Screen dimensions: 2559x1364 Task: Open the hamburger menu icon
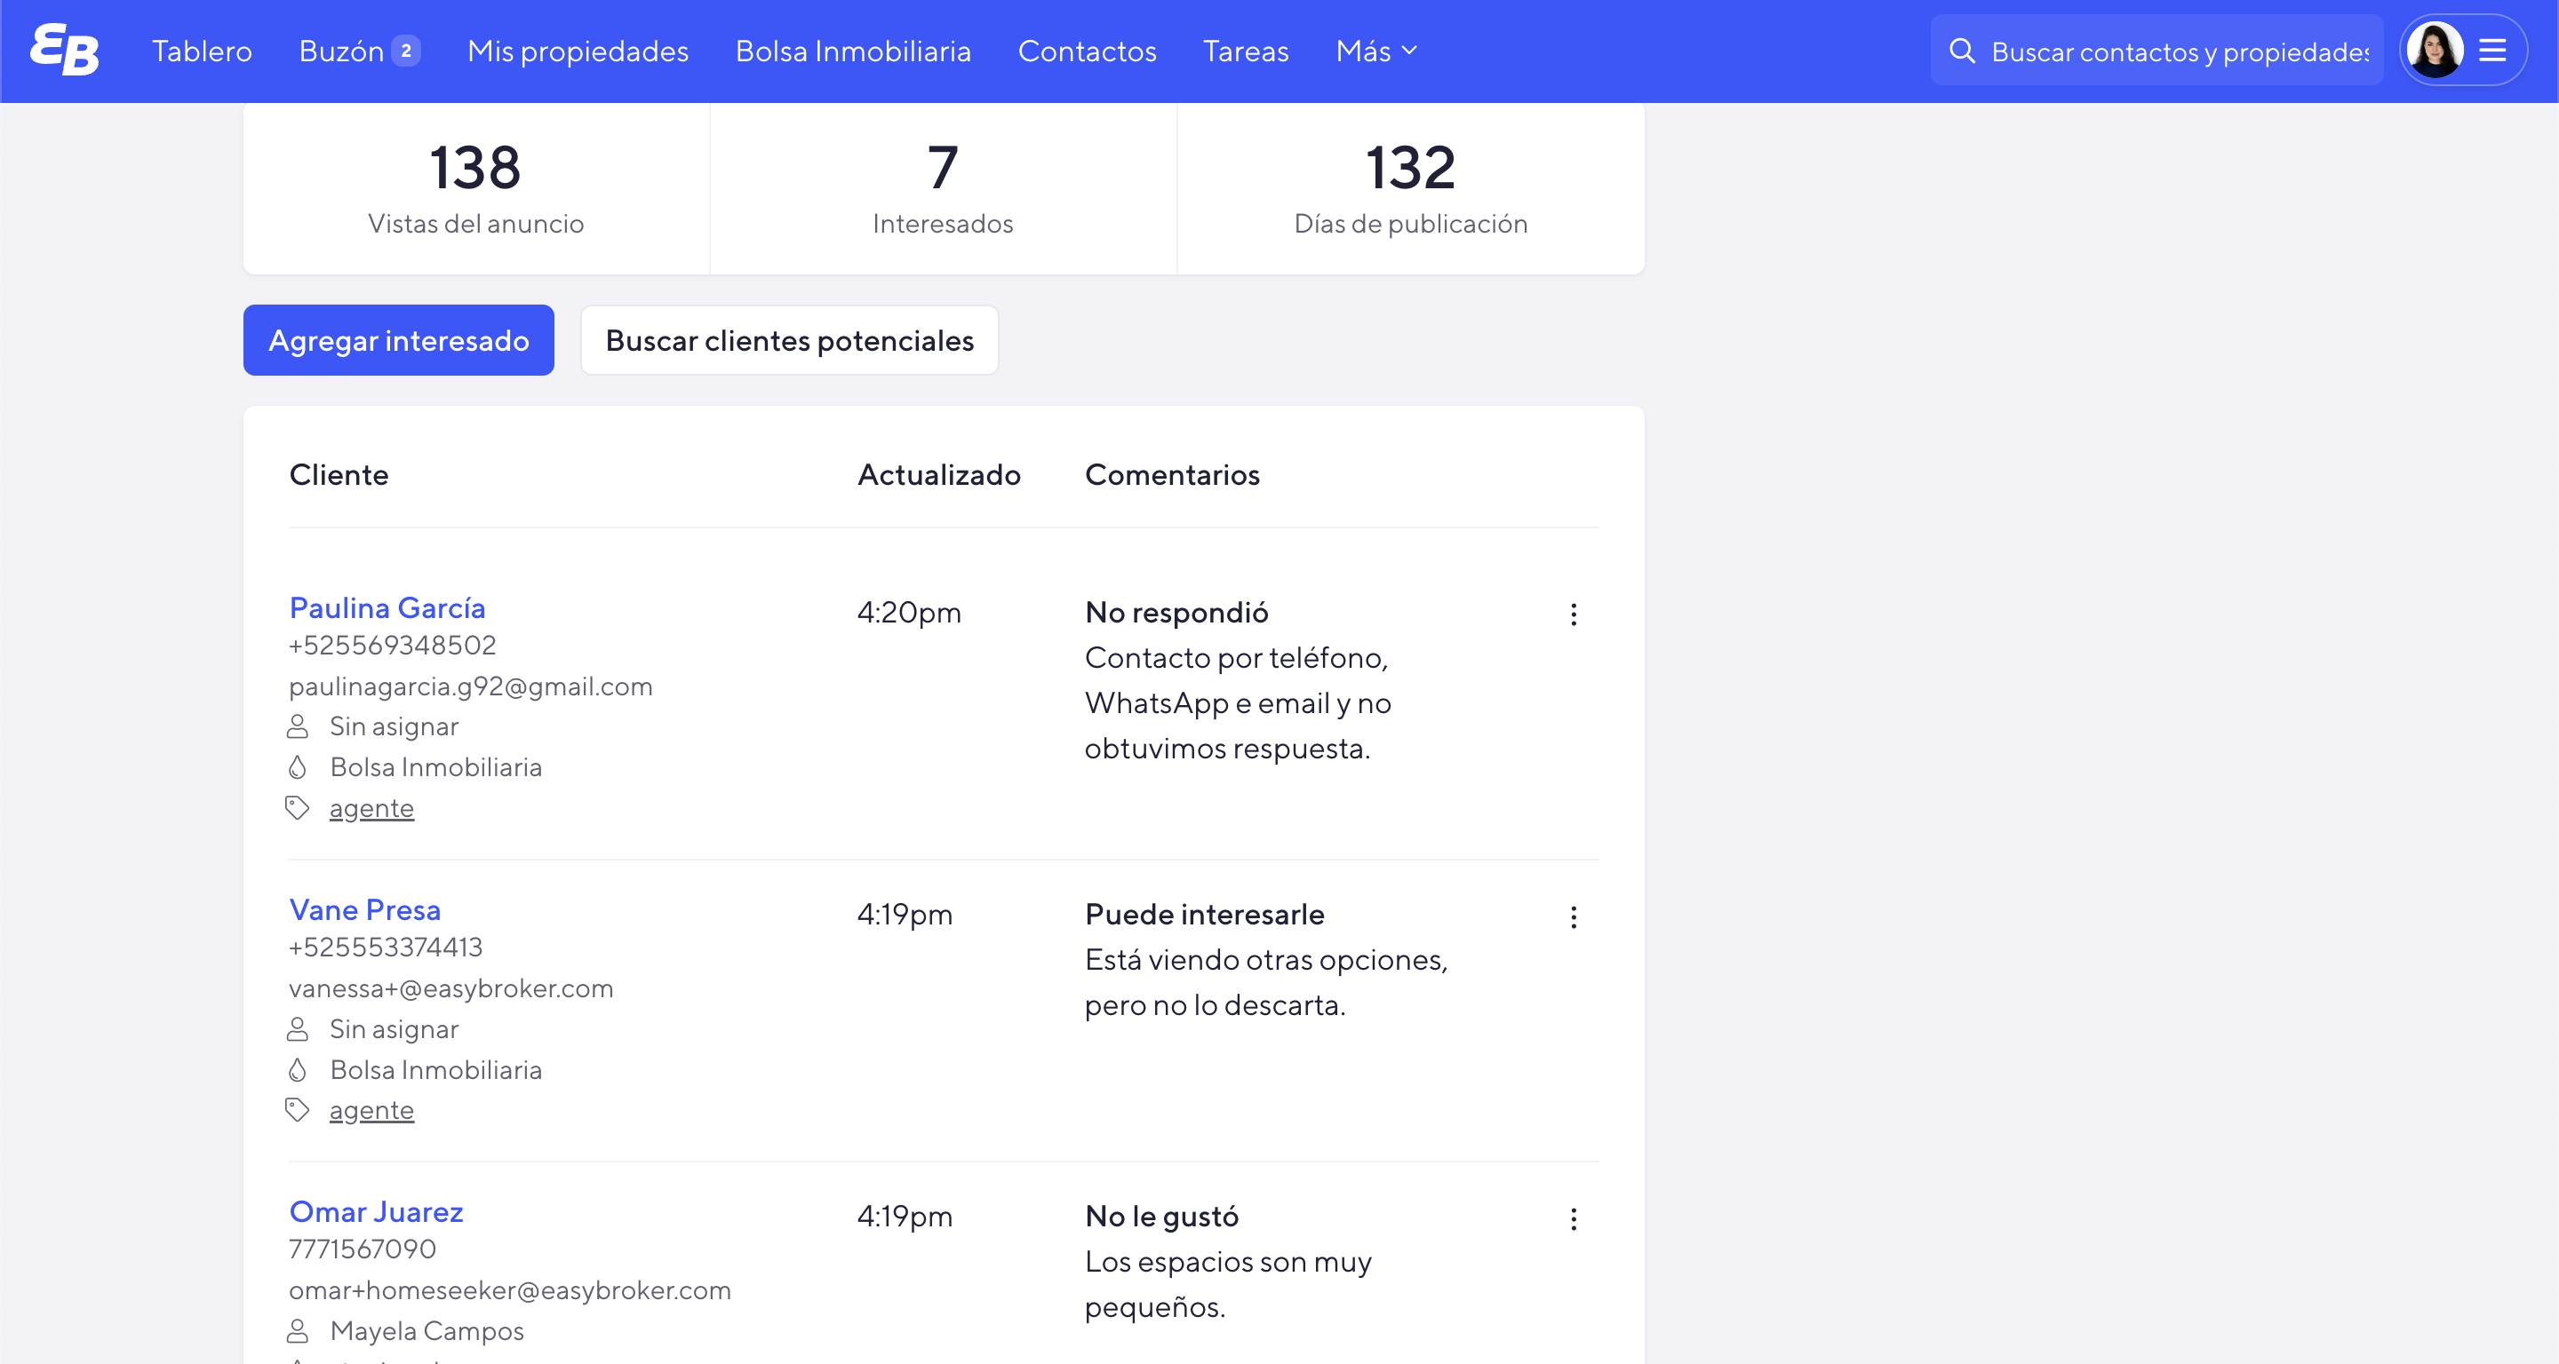pyautogui.click(x=2492, y=51)
